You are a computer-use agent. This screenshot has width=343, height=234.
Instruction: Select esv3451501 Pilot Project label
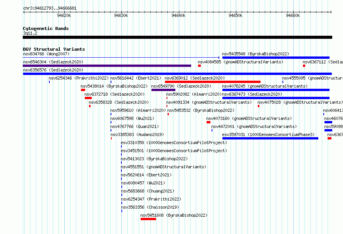pos(174,151)
